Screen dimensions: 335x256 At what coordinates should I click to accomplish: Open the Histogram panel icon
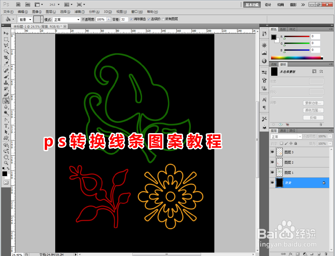point(264,53)
